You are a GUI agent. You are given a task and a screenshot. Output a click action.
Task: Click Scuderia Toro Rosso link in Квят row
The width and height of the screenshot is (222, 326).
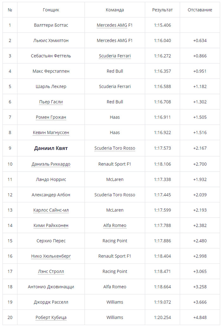click(114, 148)
